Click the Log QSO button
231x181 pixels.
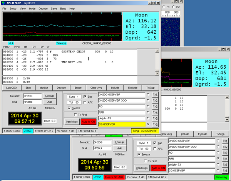(x=12, y=88)
